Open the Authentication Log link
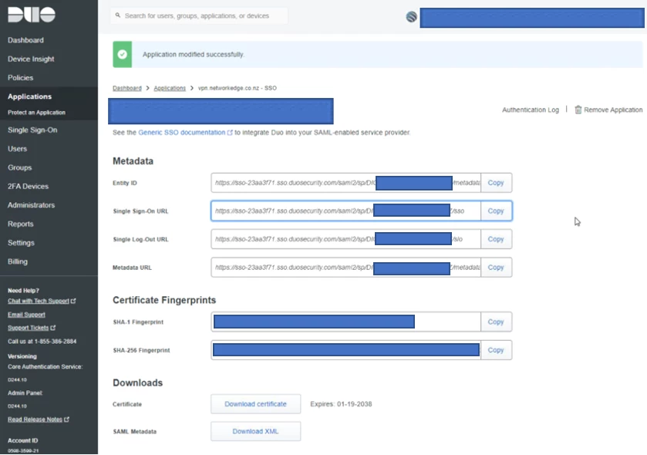Screen dimensions: 647x455 tap(531, 110)
